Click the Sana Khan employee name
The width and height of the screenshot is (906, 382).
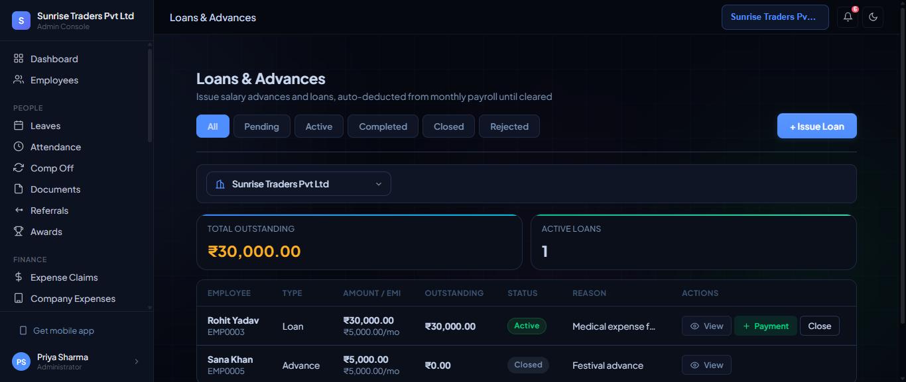(230, 359)
